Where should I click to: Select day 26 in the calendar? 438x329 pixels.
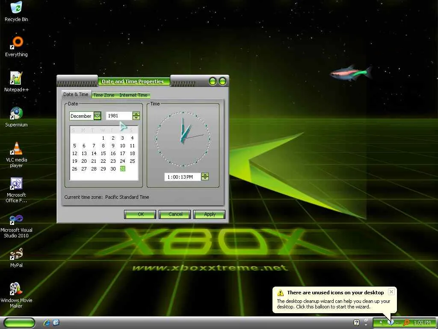click(x=74, y=169)
